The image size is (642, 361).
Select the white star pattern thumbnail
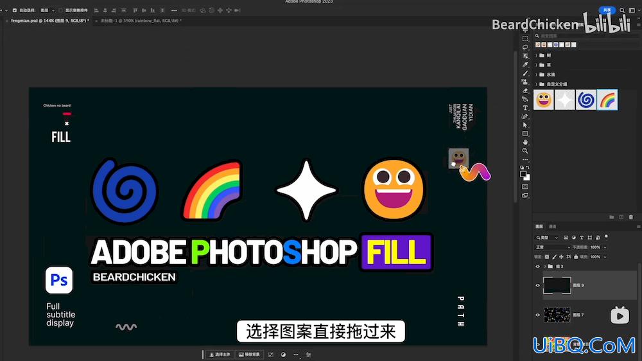[564, 100]
